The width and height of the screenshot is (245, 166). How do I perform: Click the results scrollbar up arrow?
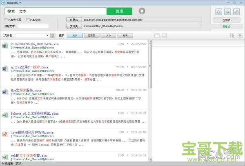pos(150,42)
